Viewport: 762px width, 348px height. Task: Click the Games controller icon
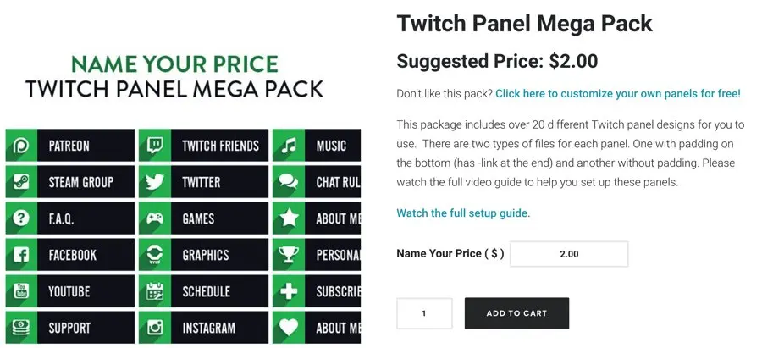[x=155, y=218]
